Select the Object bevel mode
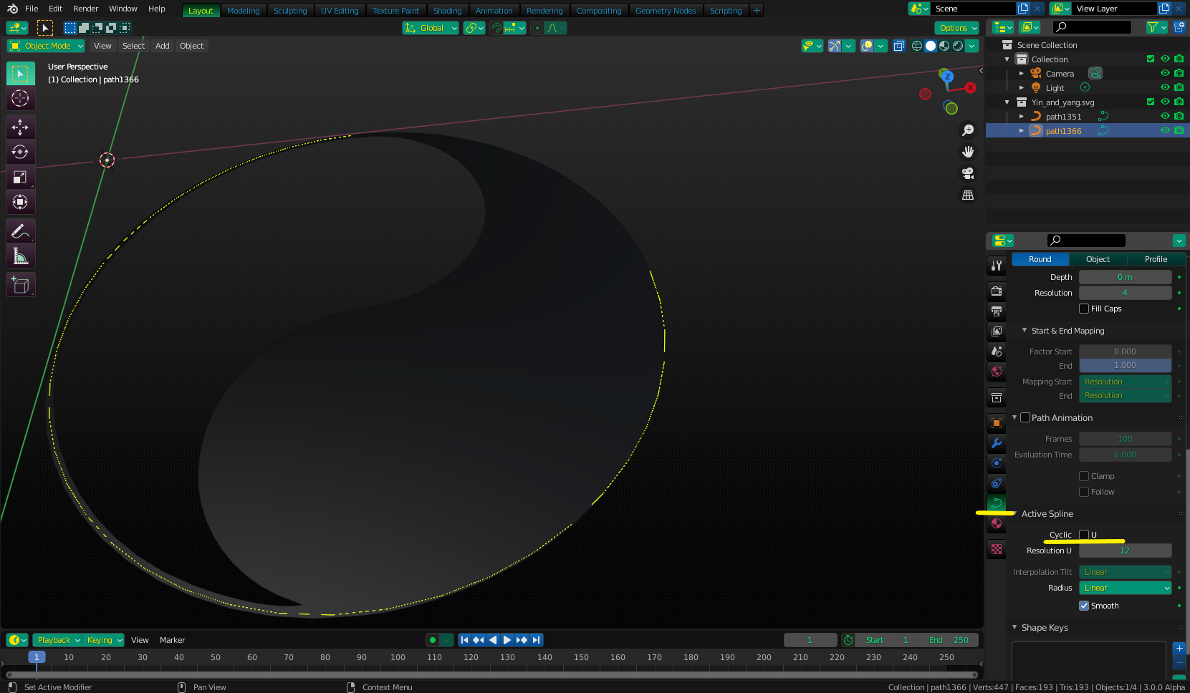This screenshot has height=693, width=1190. (1098, 259)
